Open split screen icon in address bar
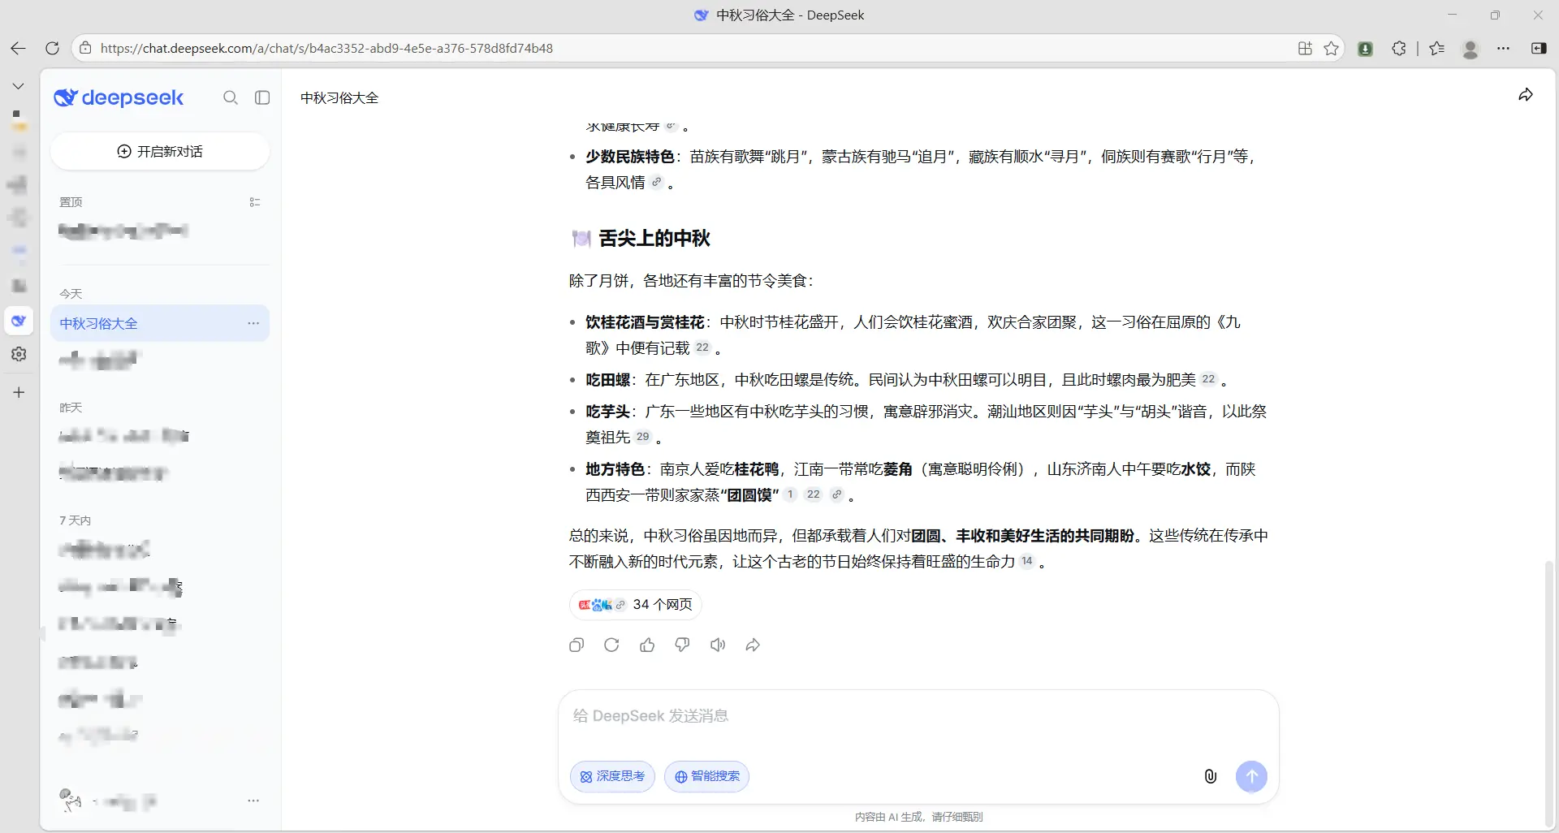The width and height of the screenshot is (1559, 833). [x=1305, y=48]
